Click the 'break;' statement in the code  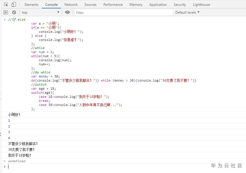point(44,101)
